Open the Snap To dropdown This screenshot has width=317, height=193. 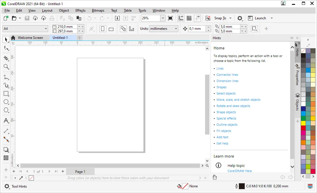point(230,18)
